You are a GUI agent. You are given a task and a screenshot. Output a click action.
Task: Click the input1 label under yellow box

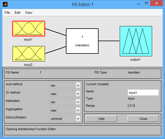28,39
